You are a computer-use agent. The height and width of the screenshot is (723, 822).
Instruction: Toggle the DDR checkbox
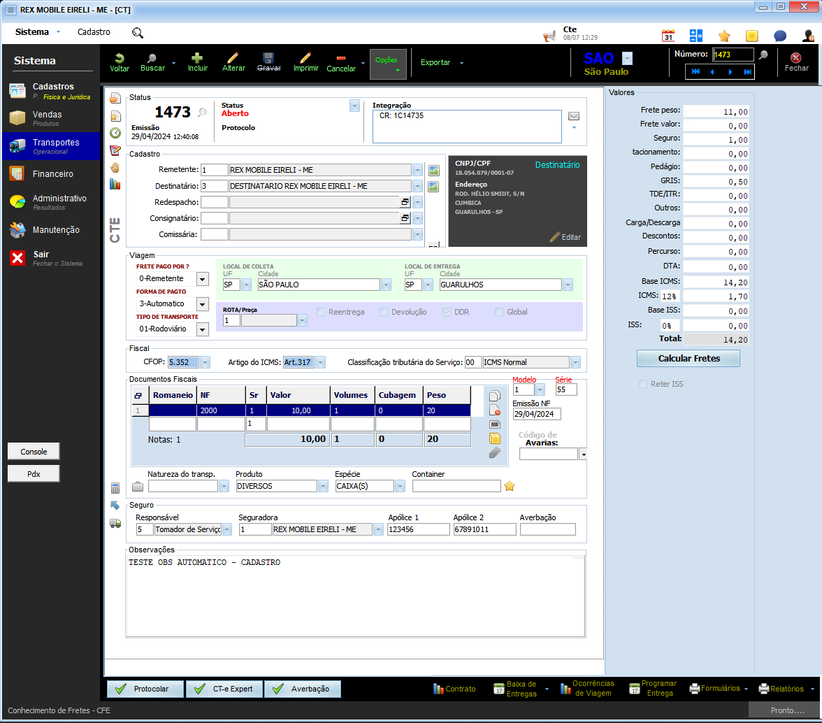coord(447,312)
